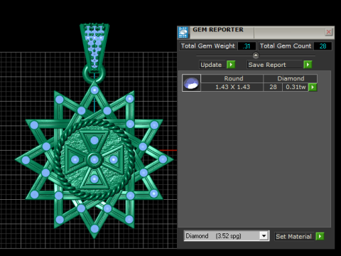This screenshot has width=341, height=256.
Task: Select the gem at the star's top point
Action: pos(94,90)
